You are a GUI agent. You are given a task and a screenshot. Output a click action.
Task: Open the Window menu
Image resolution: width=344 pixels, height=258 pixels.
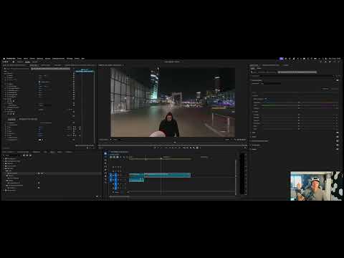pyautogui.click(x=77, y=59)
